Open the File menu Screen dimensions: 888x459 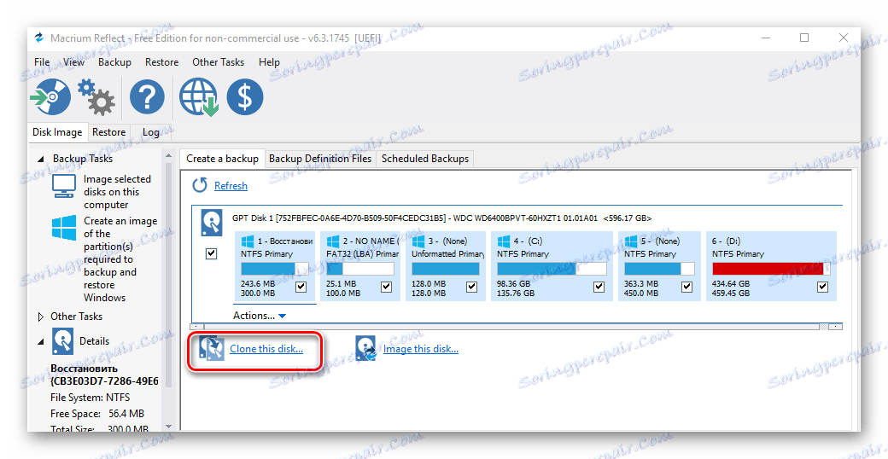pyautogui.click(x=42, y=62)
